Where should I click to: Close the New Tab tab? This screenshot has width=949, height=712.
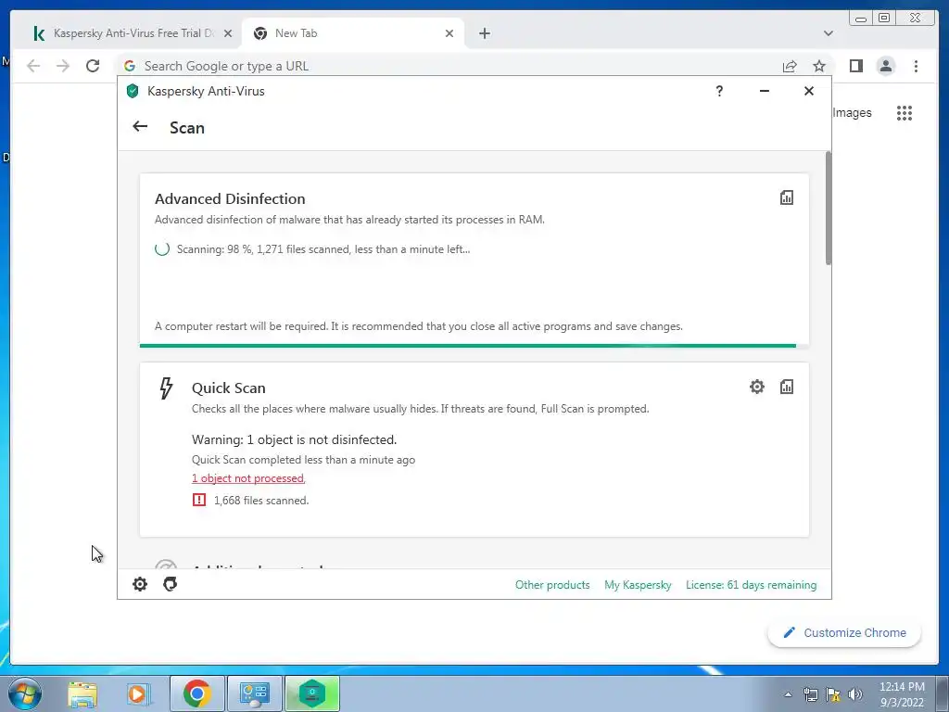(x=449, y=33)
